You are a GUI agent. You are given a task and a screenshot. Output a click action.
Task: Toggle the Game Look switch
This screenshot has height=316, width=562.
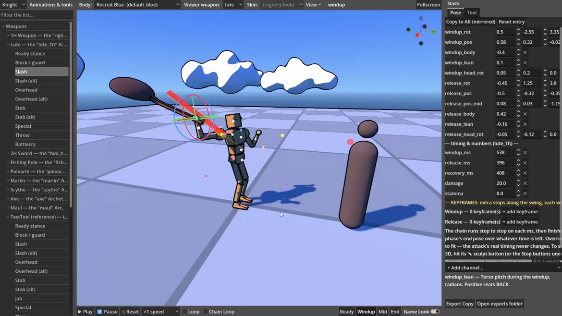(435, 312)
